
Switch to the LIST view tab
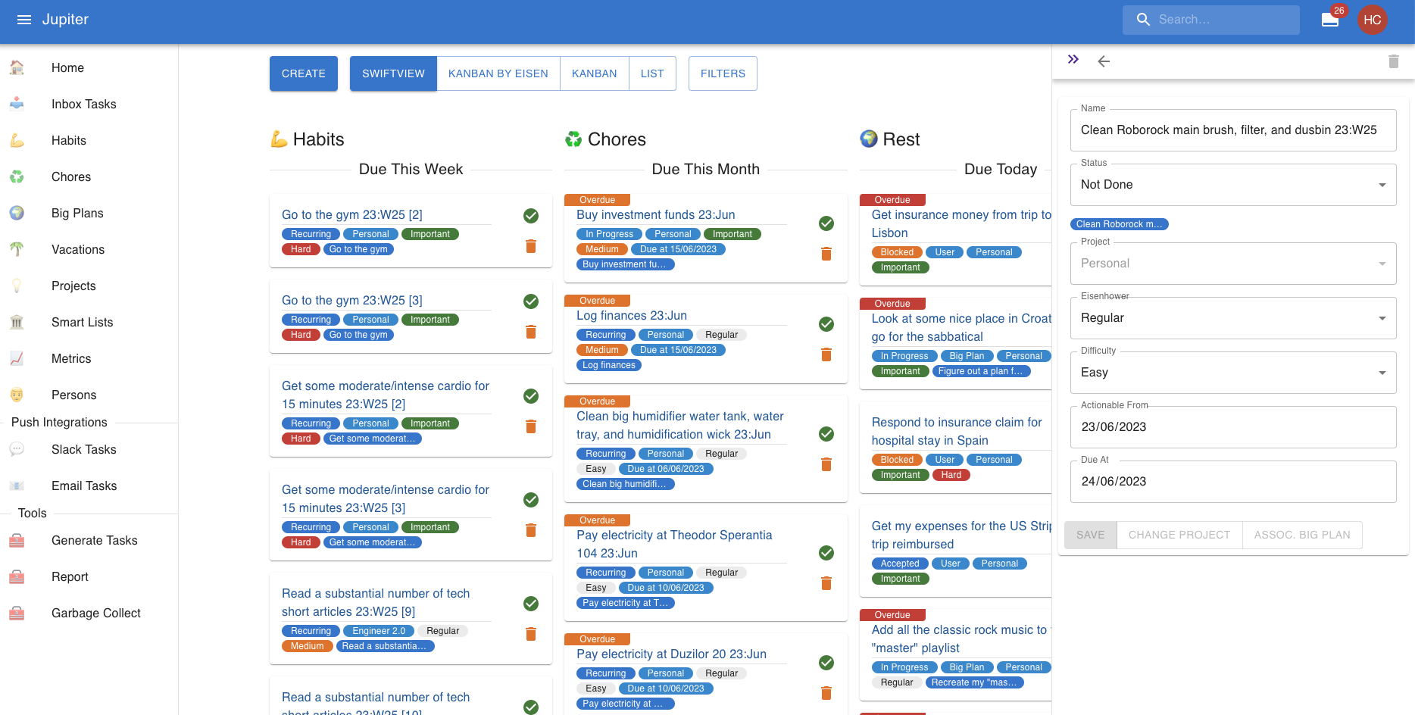tap(652, 73)
